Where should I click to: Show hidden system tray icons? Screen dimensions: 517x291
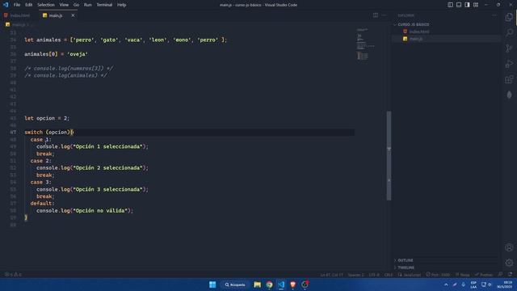pos(446,285)
